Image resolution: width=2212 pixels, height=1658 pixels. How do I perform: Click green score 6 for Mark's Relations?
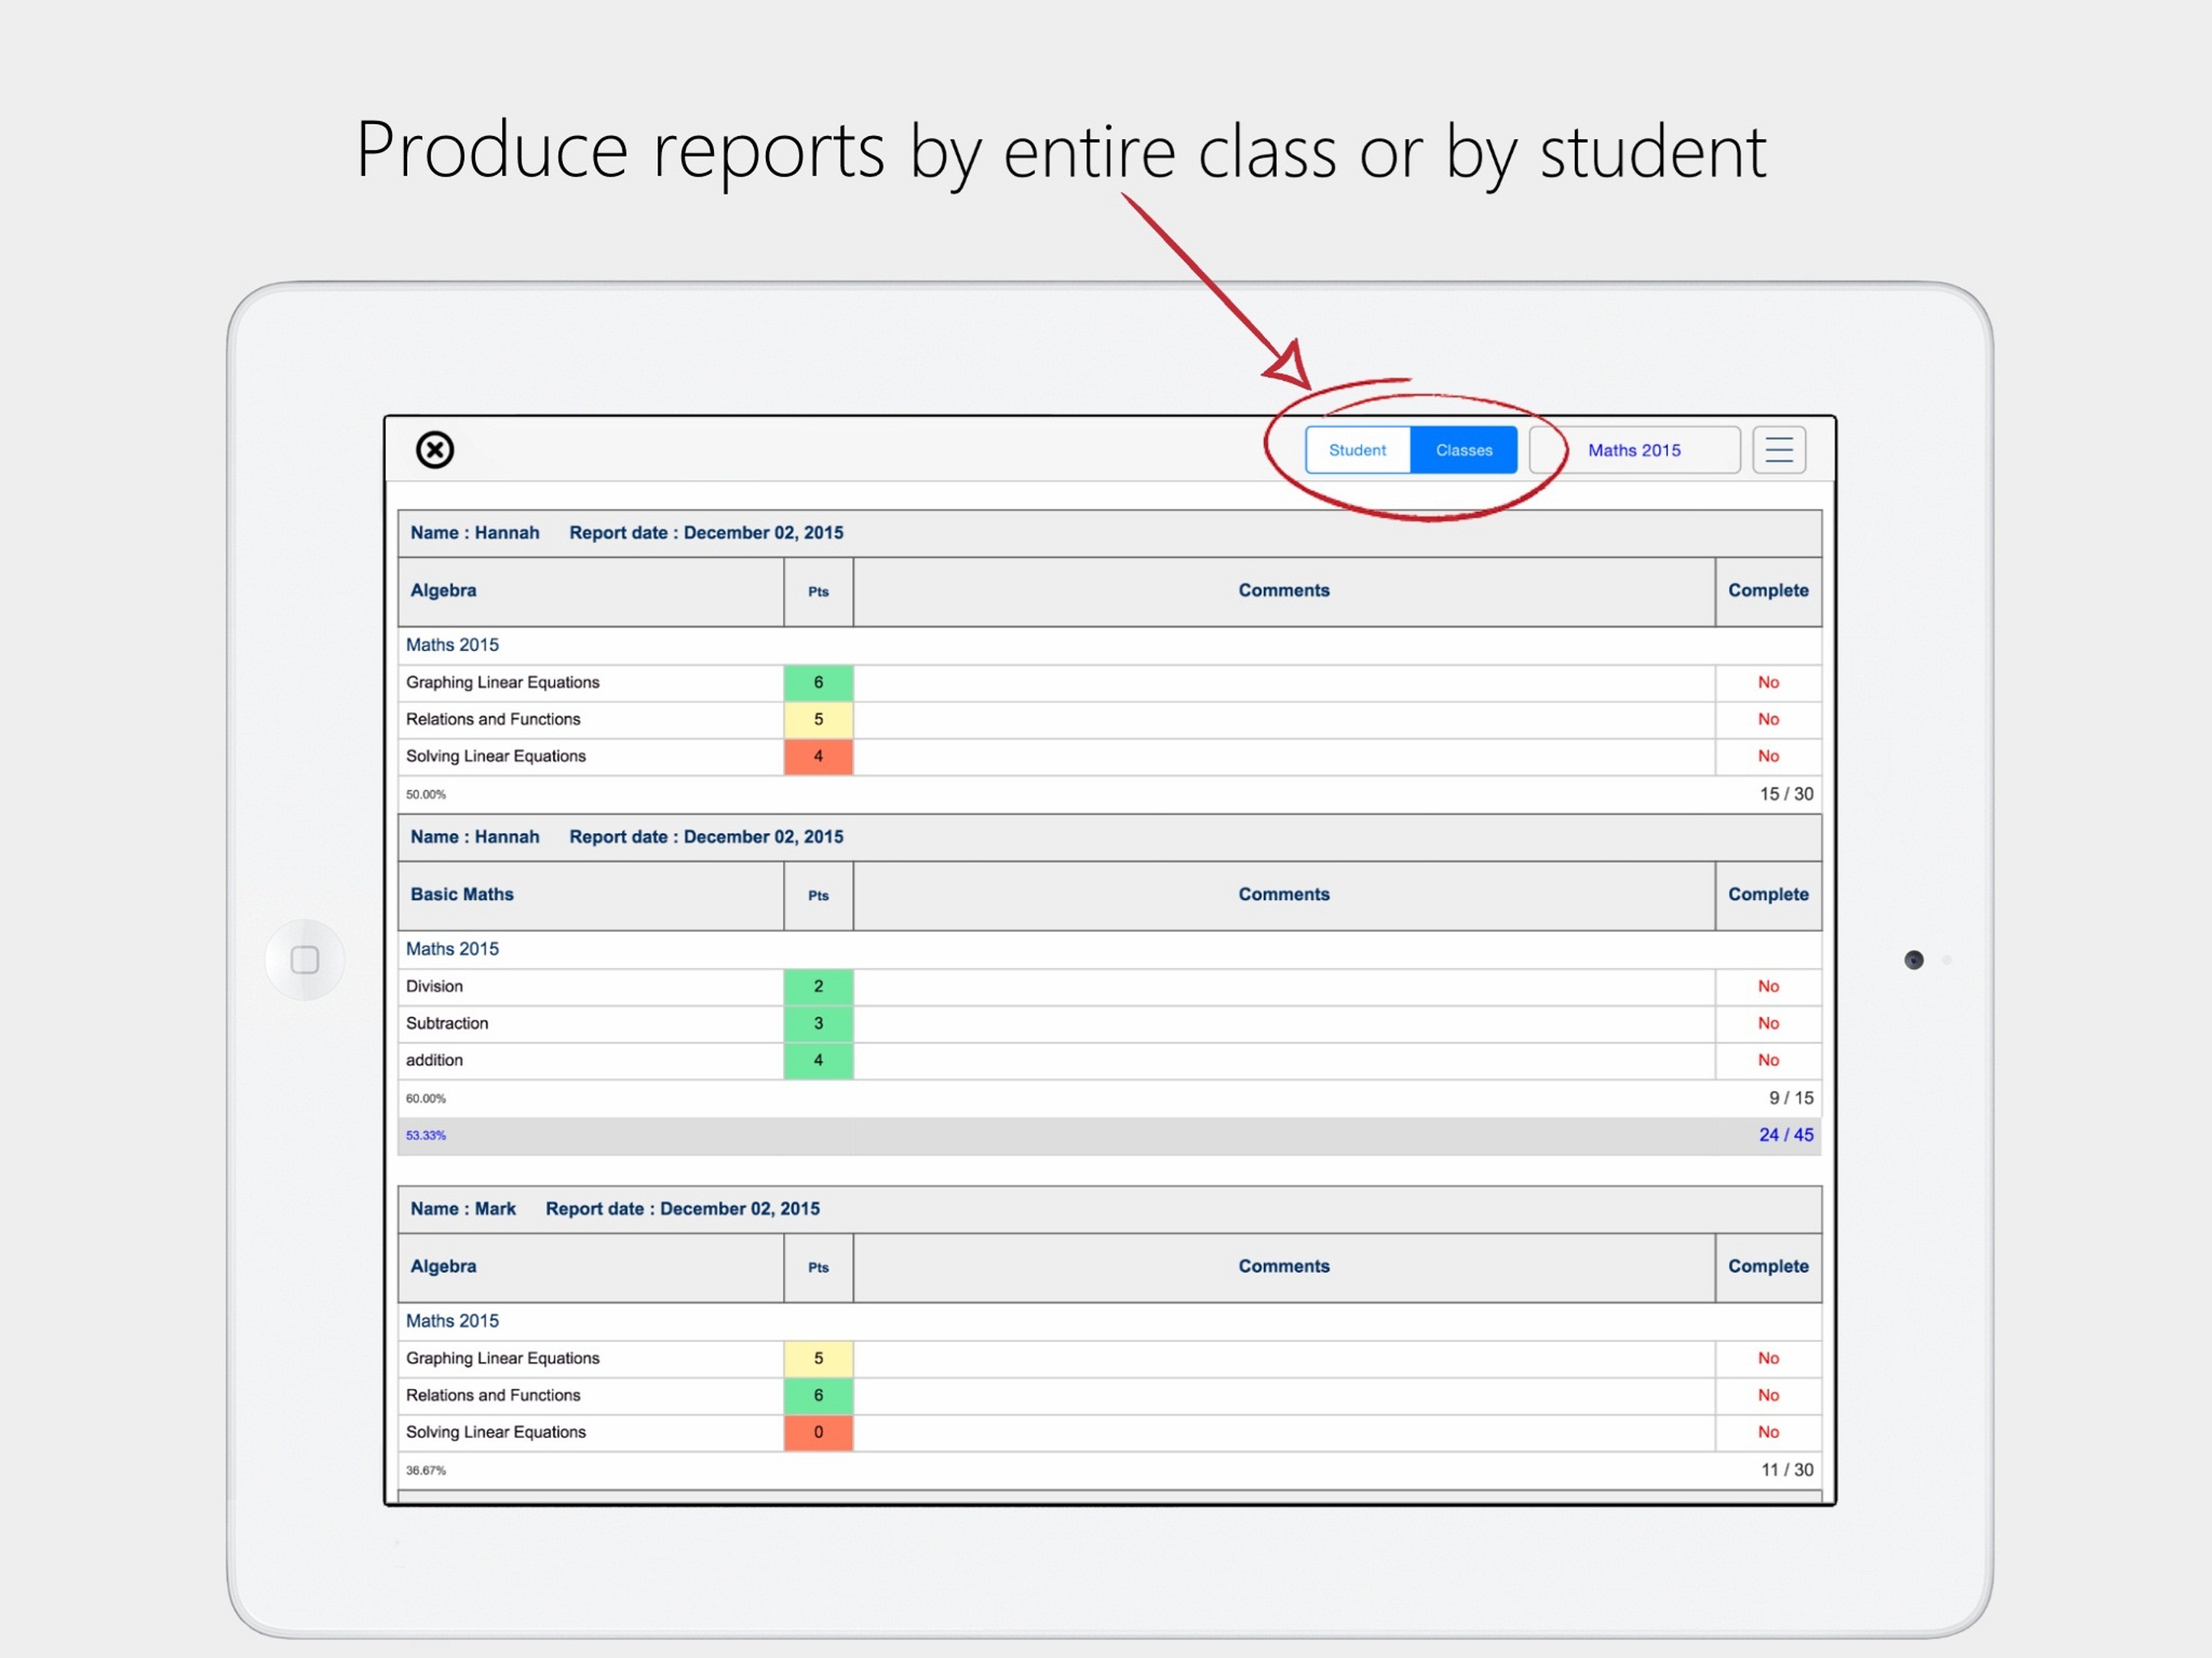tap(818, 1395)
